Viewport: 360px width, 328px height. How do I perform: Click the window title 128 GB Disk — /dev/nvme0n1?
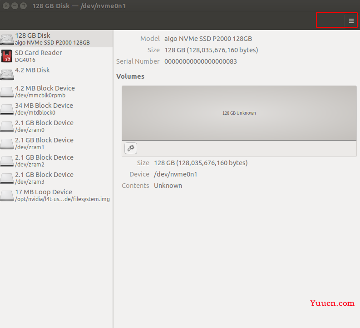[79, 6]
